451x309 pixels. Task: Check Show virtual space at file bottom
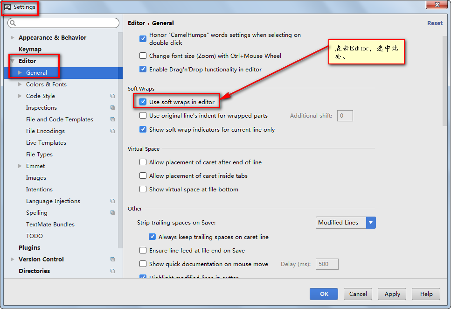point(143,189)
